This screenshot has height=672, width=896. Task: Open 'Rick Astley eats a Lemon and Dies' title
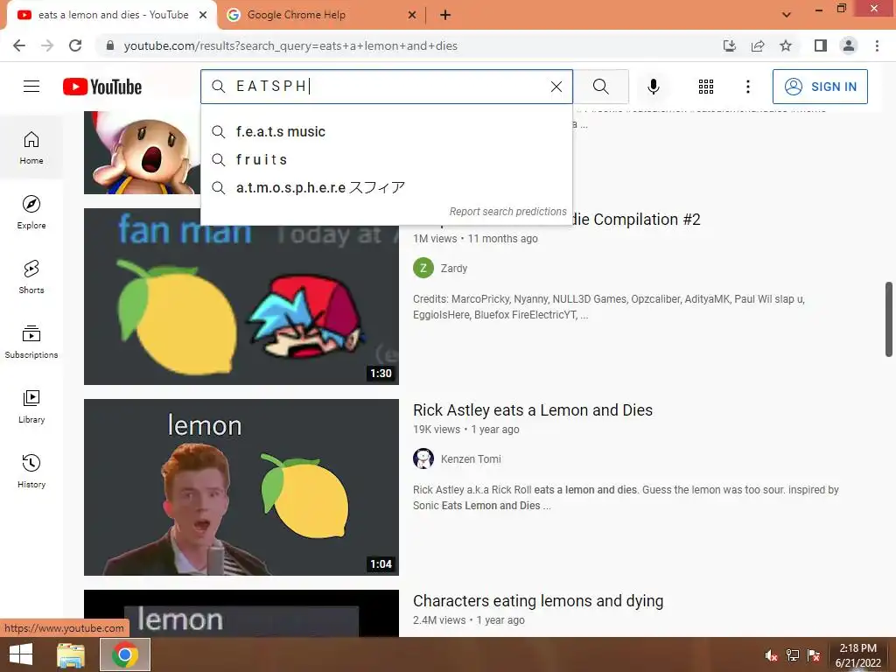click(x=533, y=410)
